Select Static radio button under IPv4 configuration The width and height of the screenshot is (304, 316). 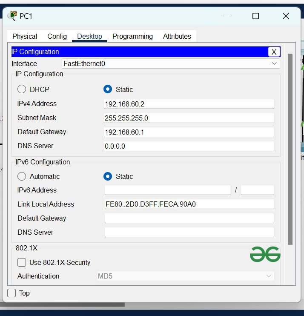click(108, 89)
